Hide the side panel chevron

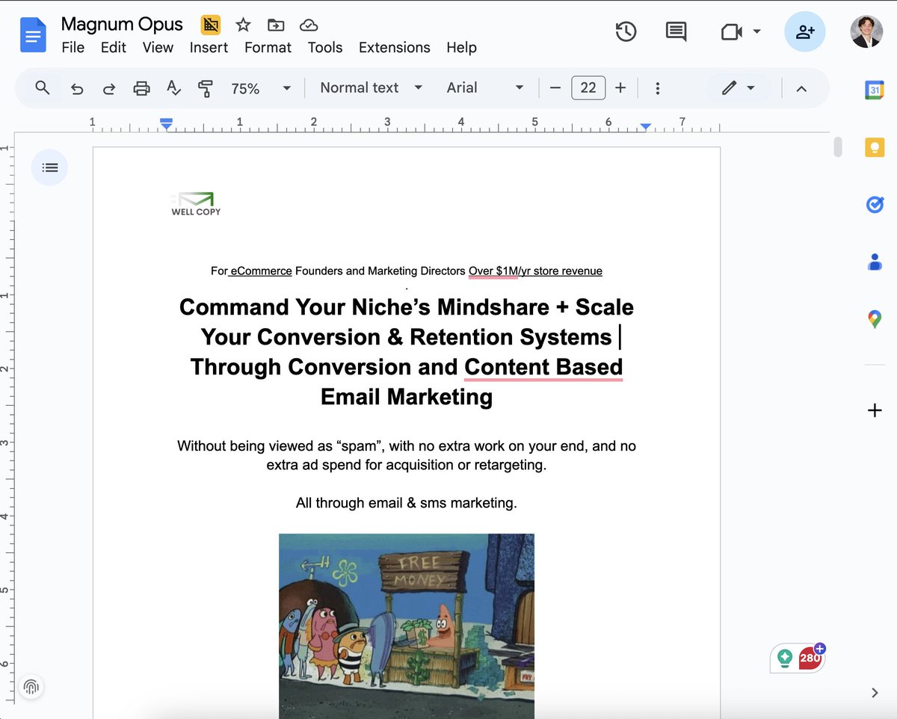[x=875, y=693]
